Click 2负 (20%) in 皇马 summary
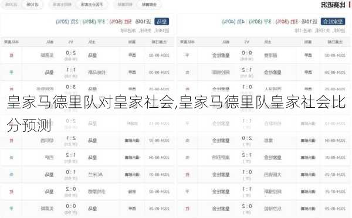The width and height of the screenshot is (352, 218). click(67, 22)
